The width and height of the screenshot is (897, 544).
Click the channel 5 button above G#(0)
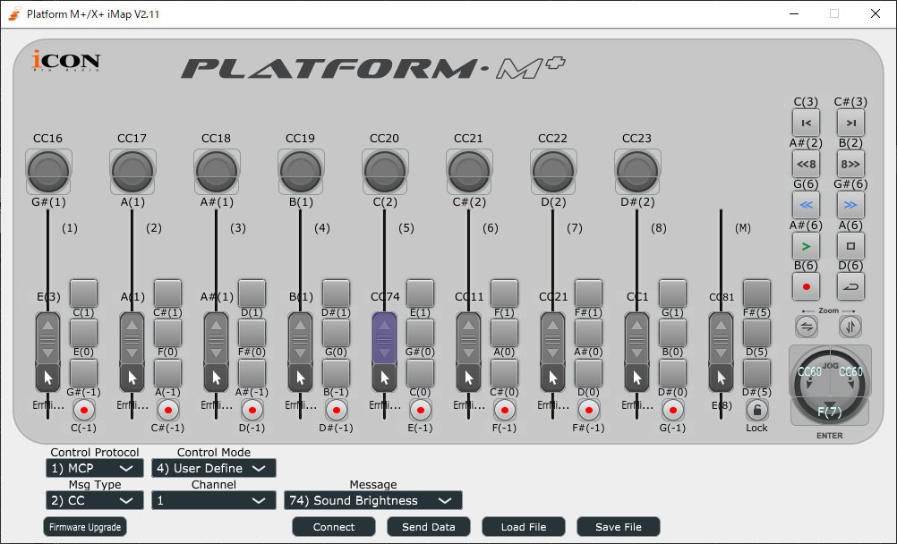click(420, 333)
